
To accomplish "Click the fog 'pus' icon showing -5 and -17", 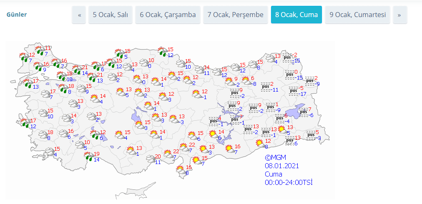I will pos(294,90).
